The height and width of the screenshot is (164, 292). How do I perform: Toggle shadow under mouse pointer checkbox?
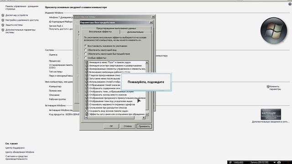tap(87, 101)
